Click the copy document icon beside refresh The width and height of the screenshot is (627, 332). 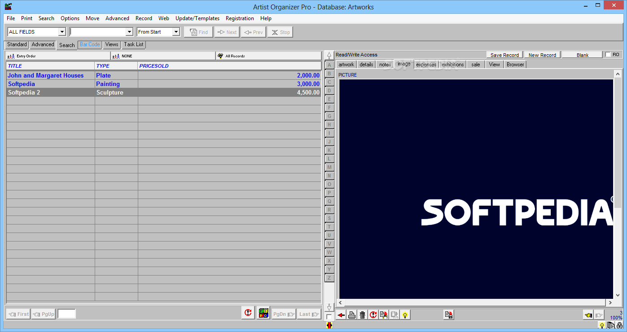(384, 315)
